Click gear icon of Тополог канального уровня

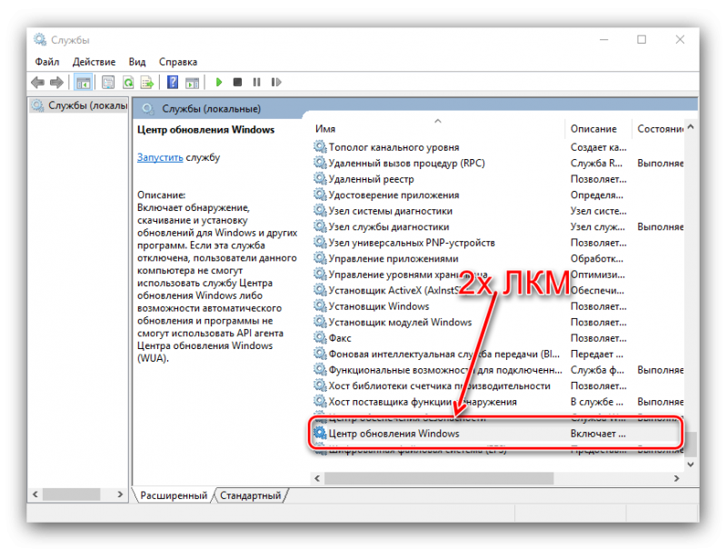pos(320,146)
